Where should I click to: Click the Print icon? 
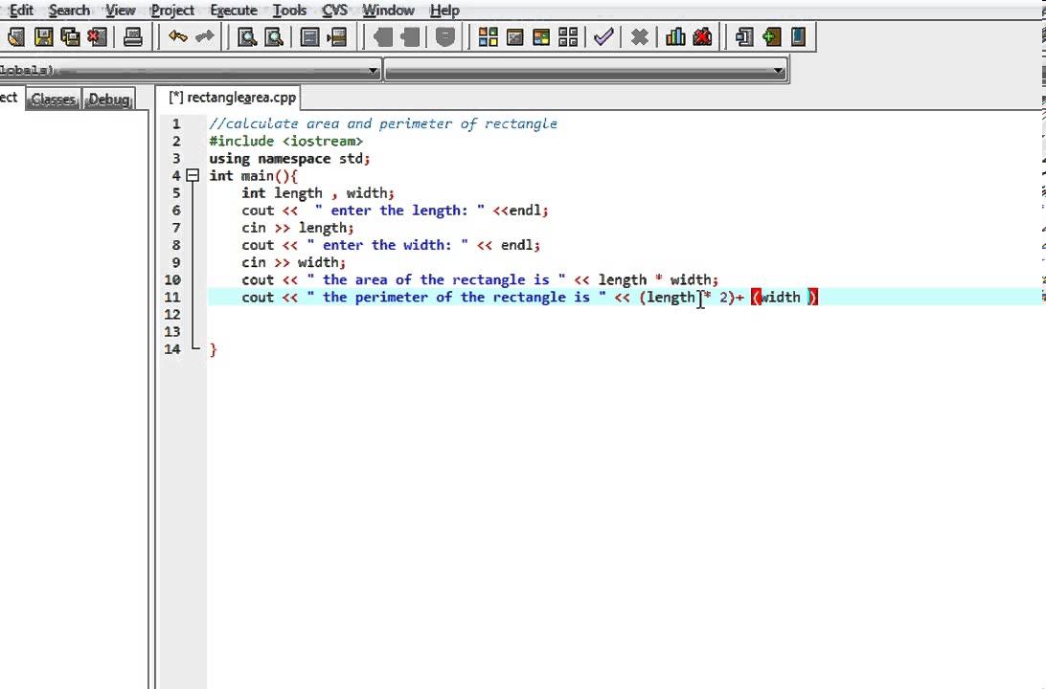click(133, 36)
